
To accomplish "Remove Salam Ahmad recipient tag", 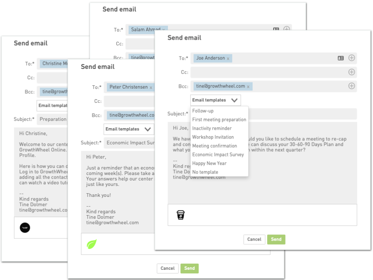I will click(164, 30).
